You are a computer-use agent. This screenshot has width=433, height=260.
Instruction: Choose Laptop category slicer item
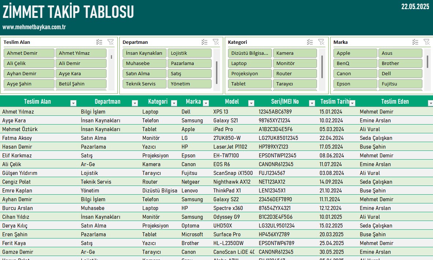250,63
